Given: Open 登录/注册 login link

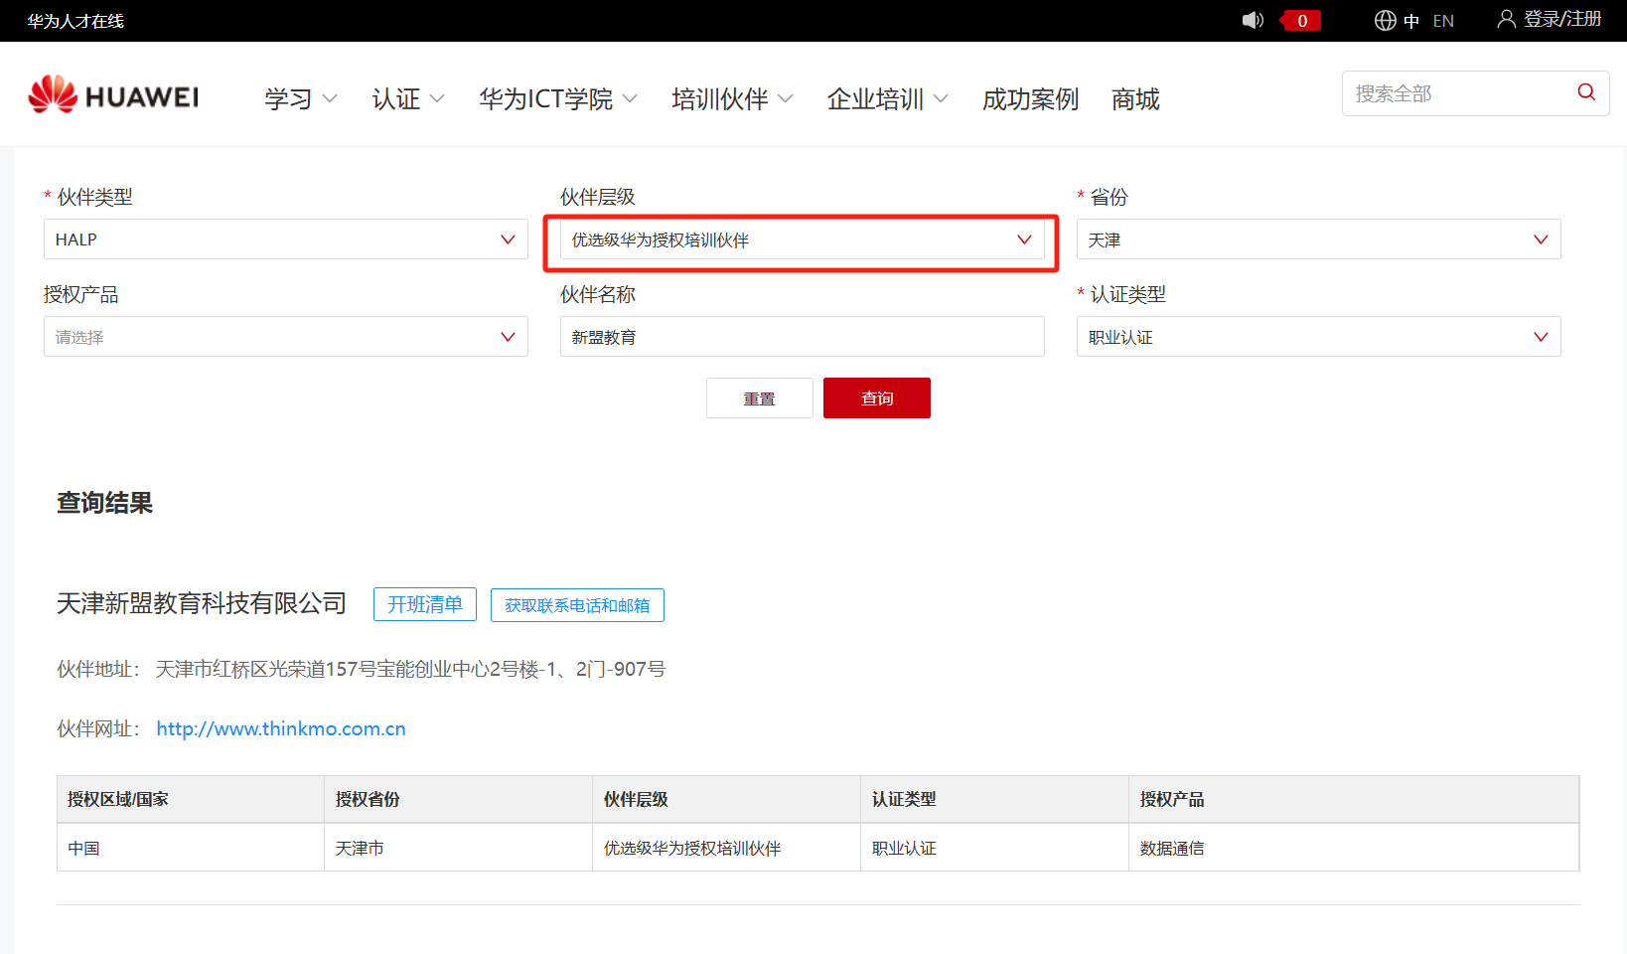Looking at the screenshot, I should pyautogui.click(x=1562, y=19).
